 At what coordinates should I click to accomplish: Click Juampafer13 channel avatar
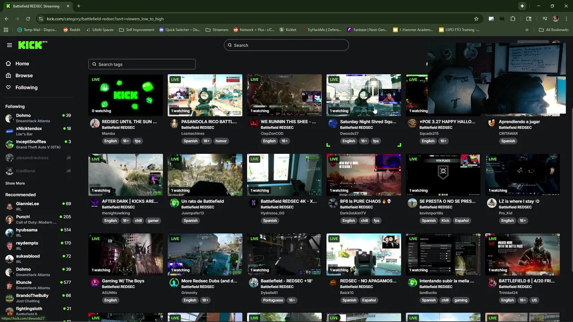pyautogui.click(x=174, y=203)
